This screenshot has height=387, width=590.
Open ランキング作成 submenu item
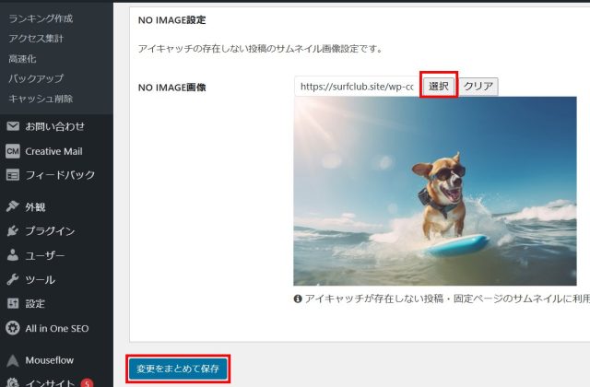41,18
